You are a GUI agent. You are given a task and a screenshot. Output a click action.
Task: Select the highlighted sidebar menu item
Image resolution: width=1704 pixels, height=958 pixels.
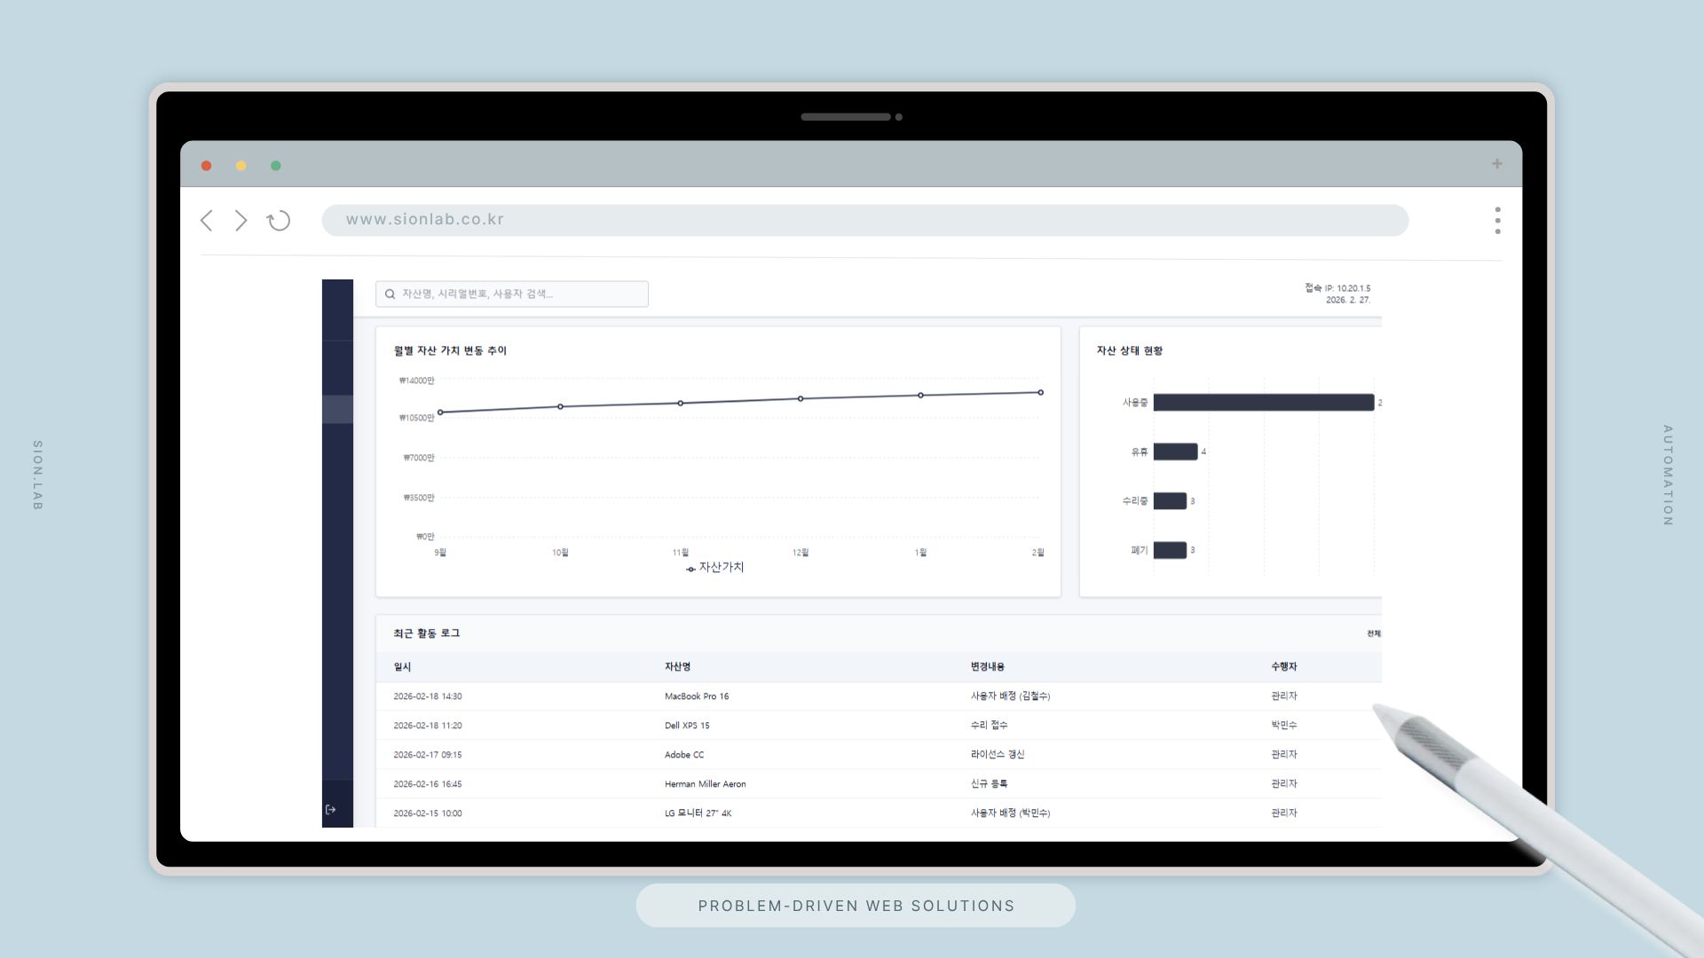[337, 410]
